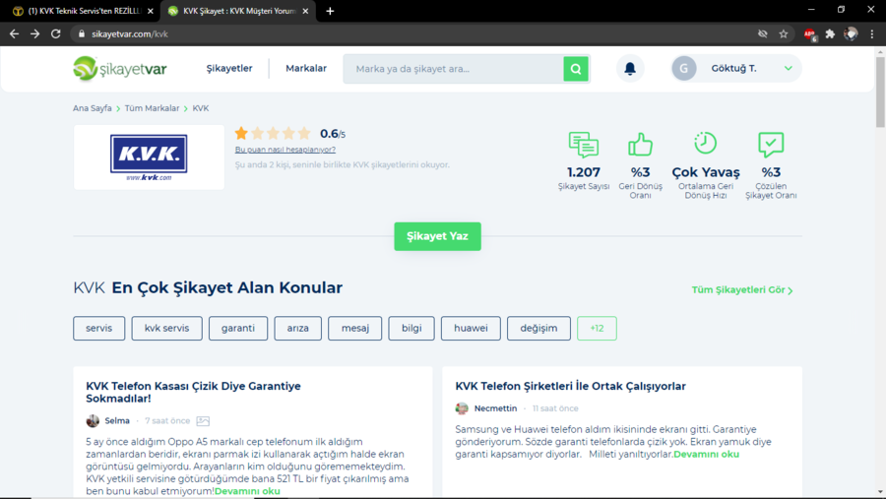Bookmark this page with star icon
Screen dimensions: 886x499
point(784,33)
